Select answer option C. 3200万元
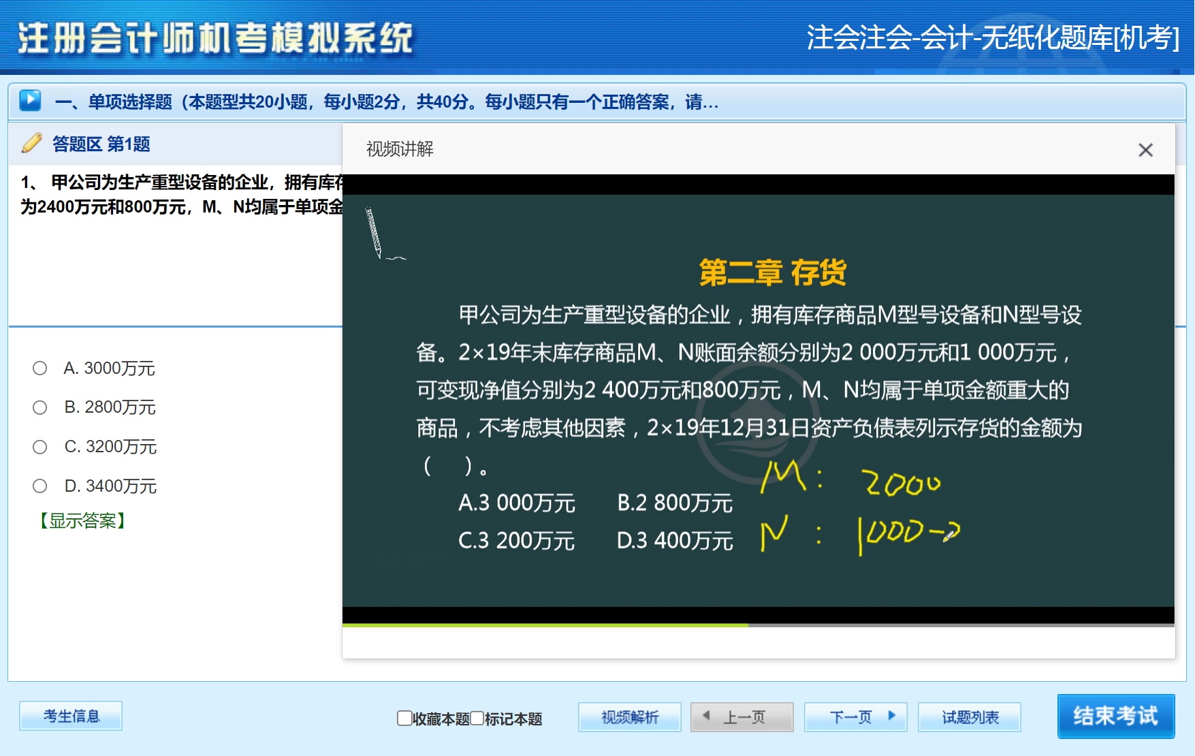1195x756 pixels. click(x=40, y=447)
